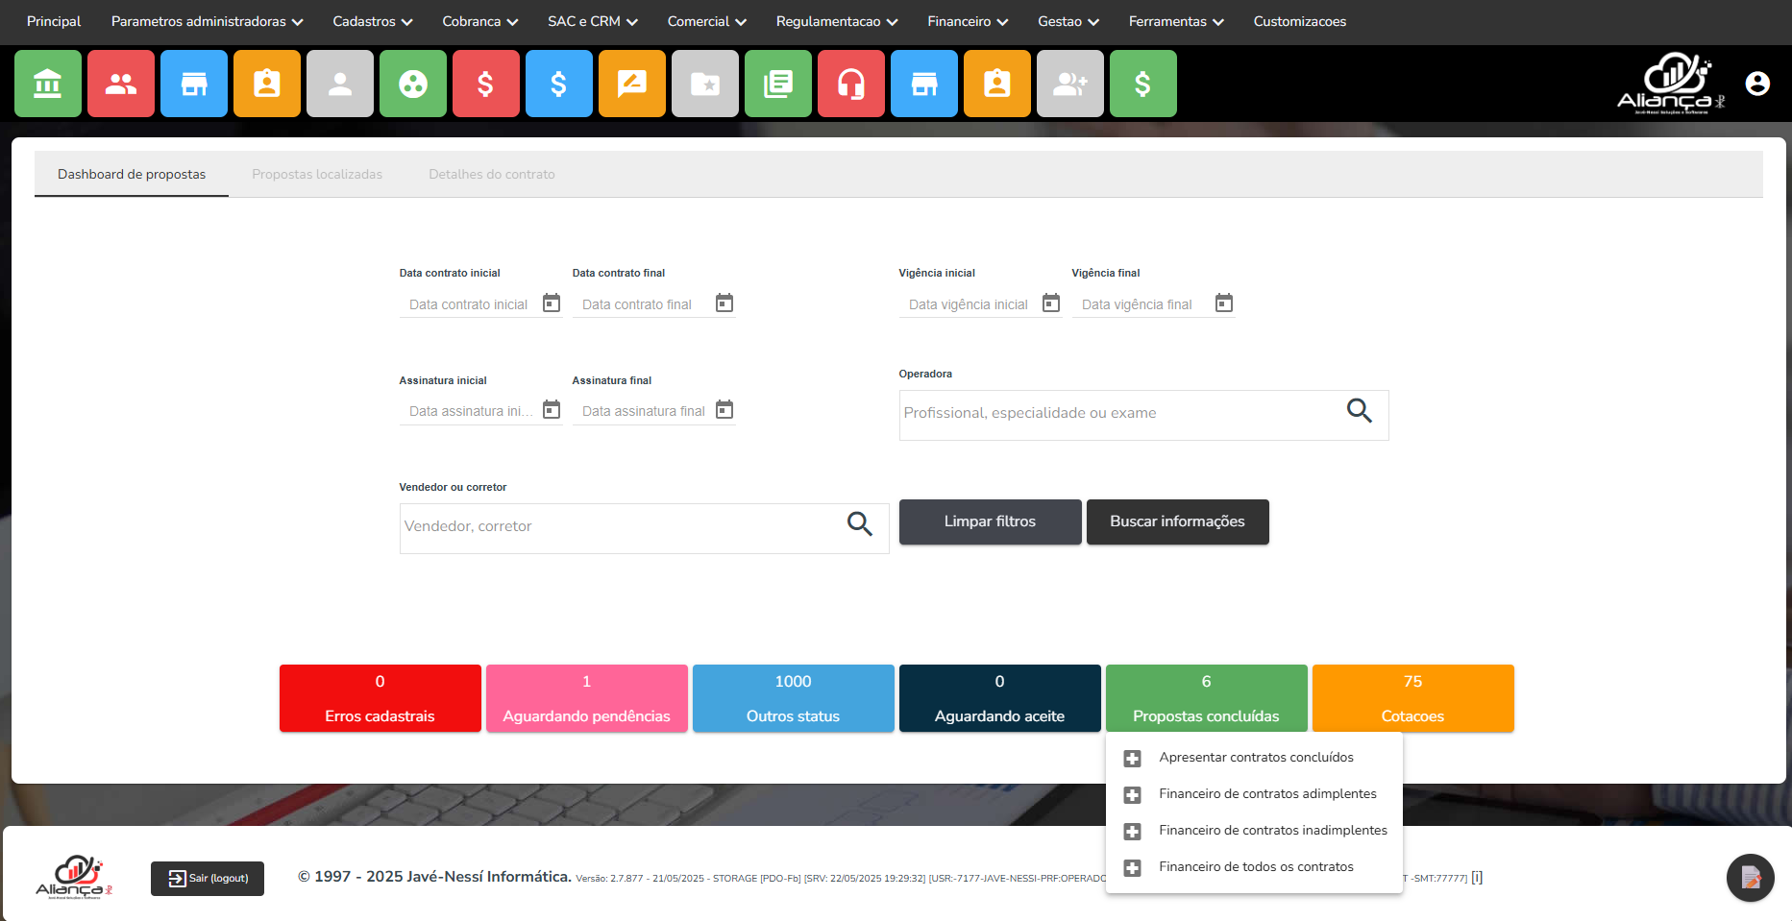Click the search magnifier in Operadora field
The image size is (1792, 921).
[x=1359, y=411]
